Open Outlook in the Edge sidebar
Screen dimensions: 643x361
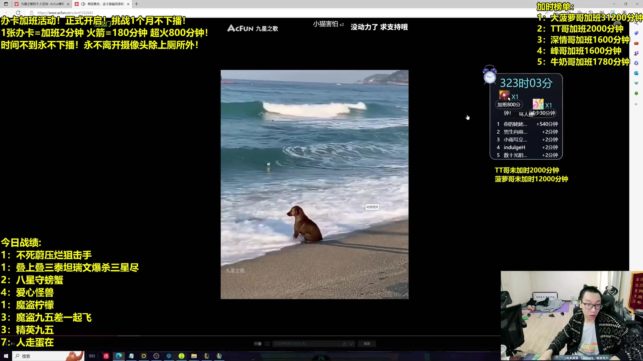pyautogui.click(x=636, y=73)
